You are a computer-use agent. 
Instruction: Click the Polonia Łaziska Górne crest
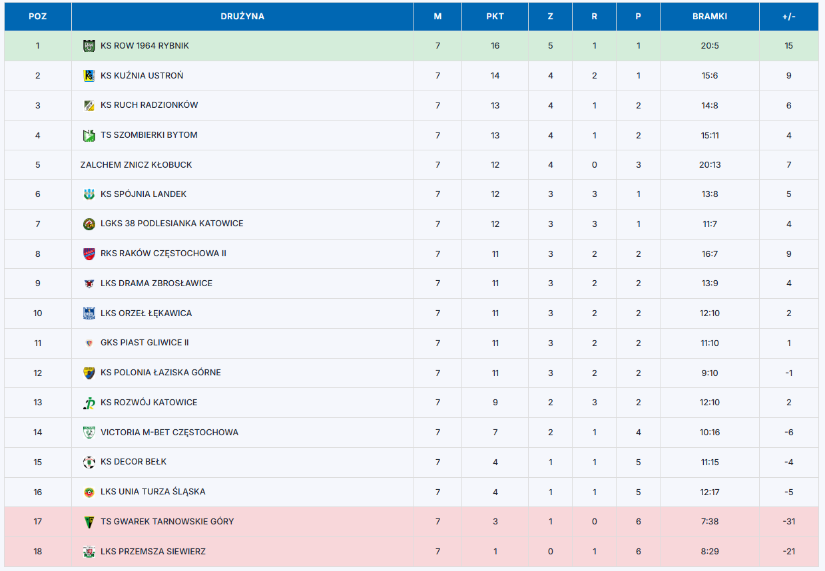pos(89,373)
